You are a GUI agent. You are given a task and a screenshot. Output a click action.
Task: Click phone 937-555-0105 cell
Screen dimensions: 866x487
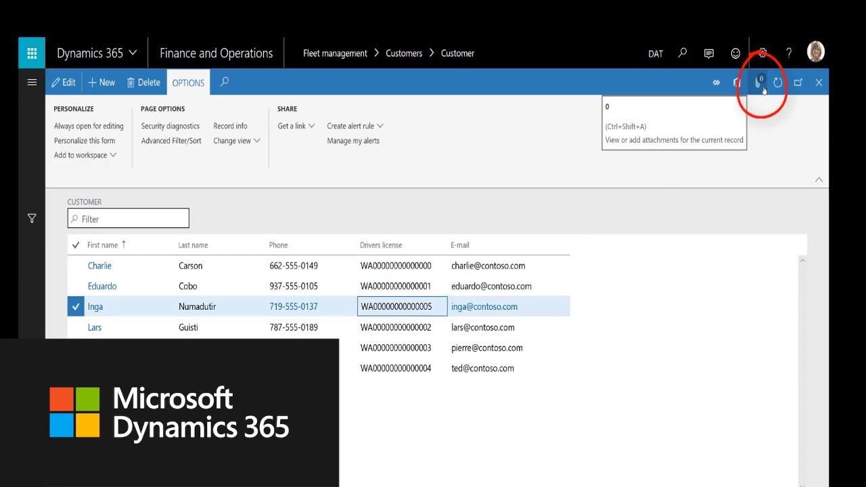[294, 286]
